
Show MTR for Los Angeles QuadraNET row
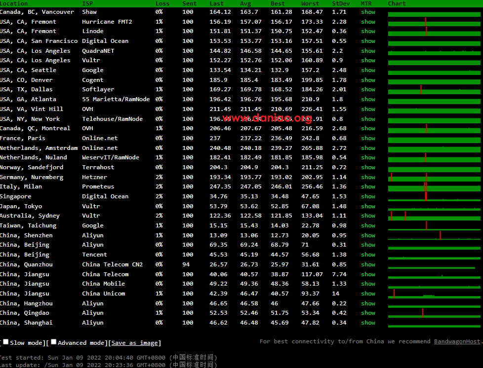[x=368, y=51]
